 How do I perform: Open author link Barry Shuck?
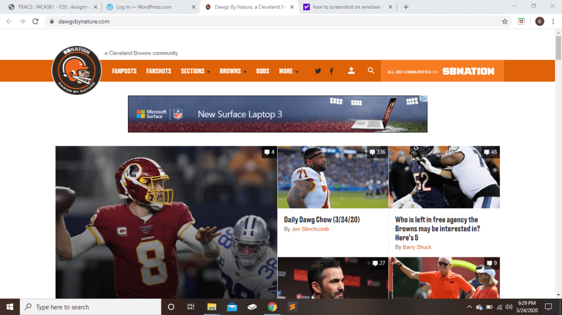point(416,247)
